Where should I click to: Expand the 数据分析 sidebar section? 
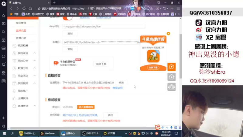[x=35, y=68]
